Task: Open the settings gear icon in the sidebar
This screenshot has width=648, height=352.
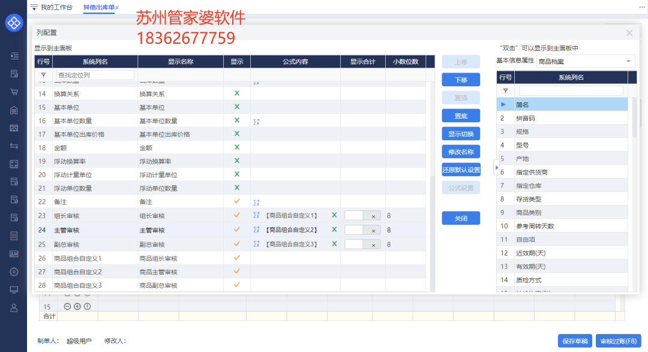Action: click(x=13, y=272)
